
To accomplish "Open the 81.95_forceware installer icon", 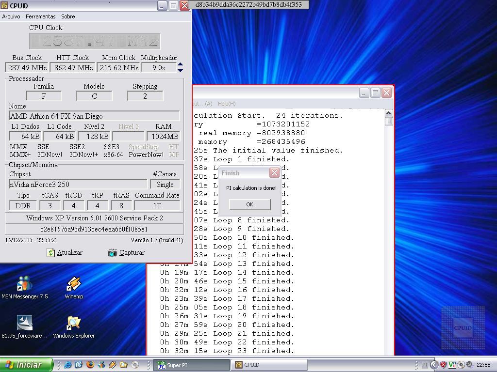I will click(25, 327).
